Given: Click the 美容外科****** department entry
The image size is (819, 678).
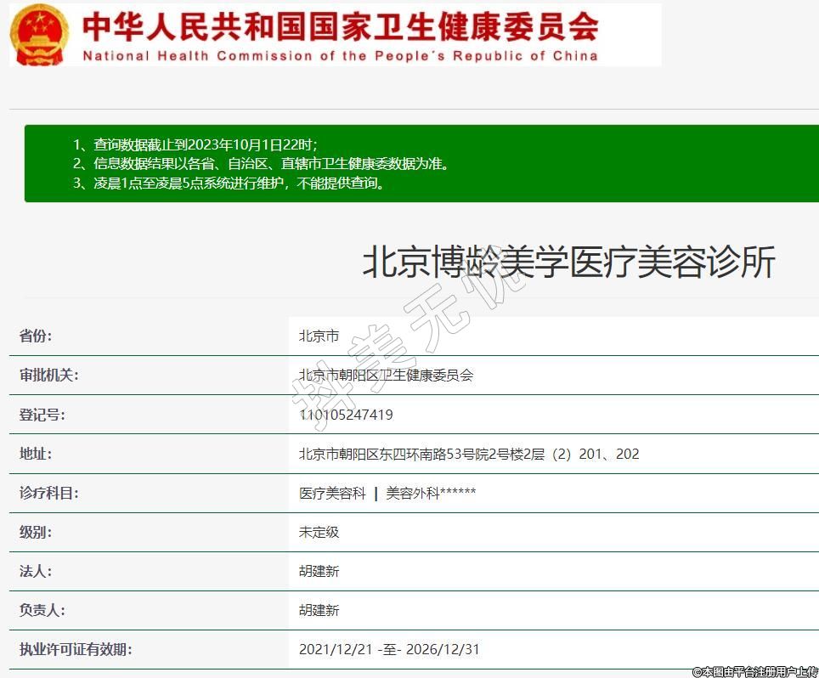Looking at the screenshot, I should tap(431, 493).
